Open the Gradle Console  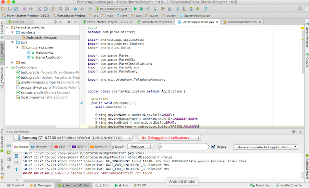coord(289,185)
